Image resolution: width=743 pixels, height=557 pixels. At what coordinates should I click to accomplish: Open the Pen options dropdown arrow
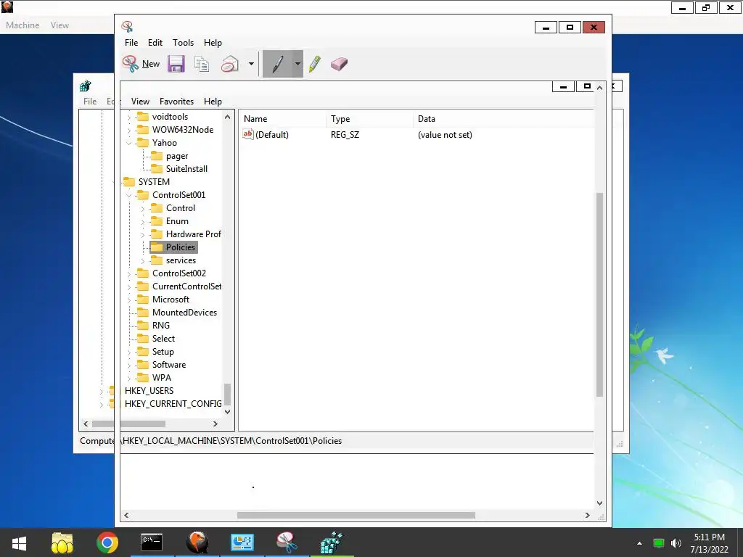point(297,64)
